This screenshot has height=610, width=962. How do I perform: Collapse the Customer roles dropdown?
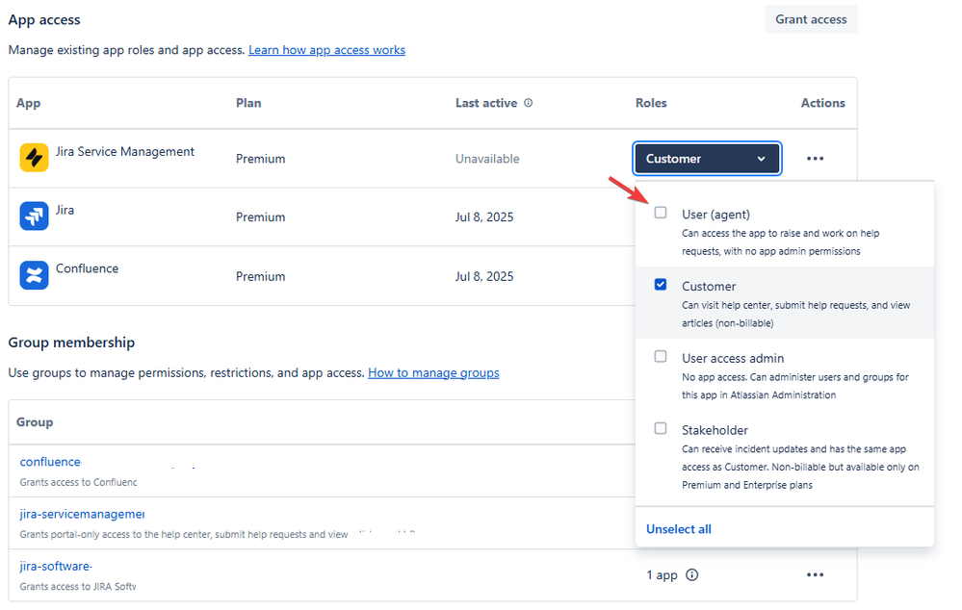[x=707, y=159]
